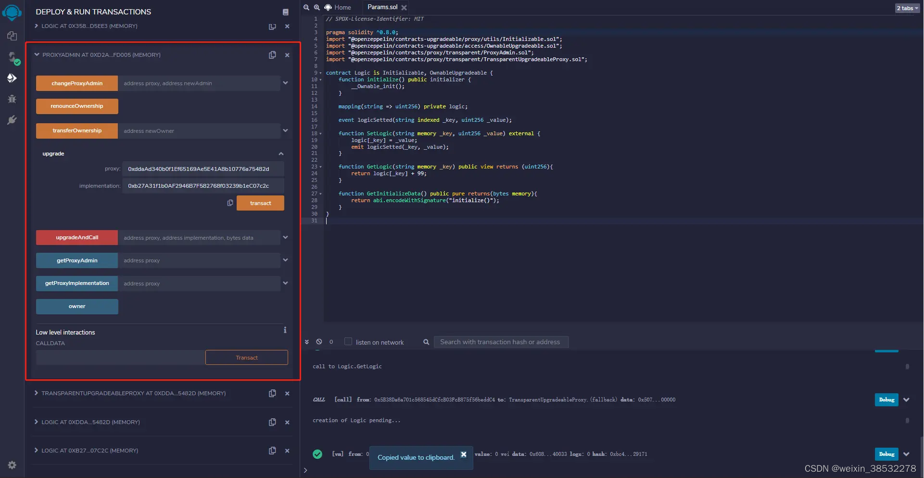This screenshot has height=478, width=924.
Task: Click the changeProxyAdmin button
Action: 77,83
